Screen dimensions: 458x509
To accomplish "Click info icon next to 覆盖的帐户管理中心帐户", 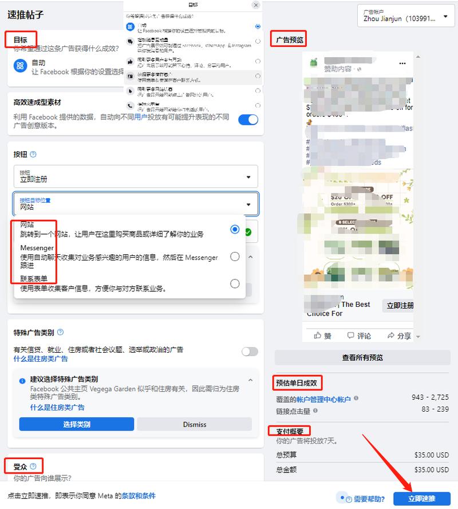I will tap(356, 398).
